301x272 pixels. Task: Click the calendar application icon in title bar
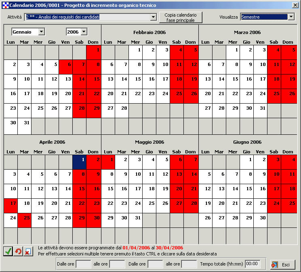(x=5, y=5)
